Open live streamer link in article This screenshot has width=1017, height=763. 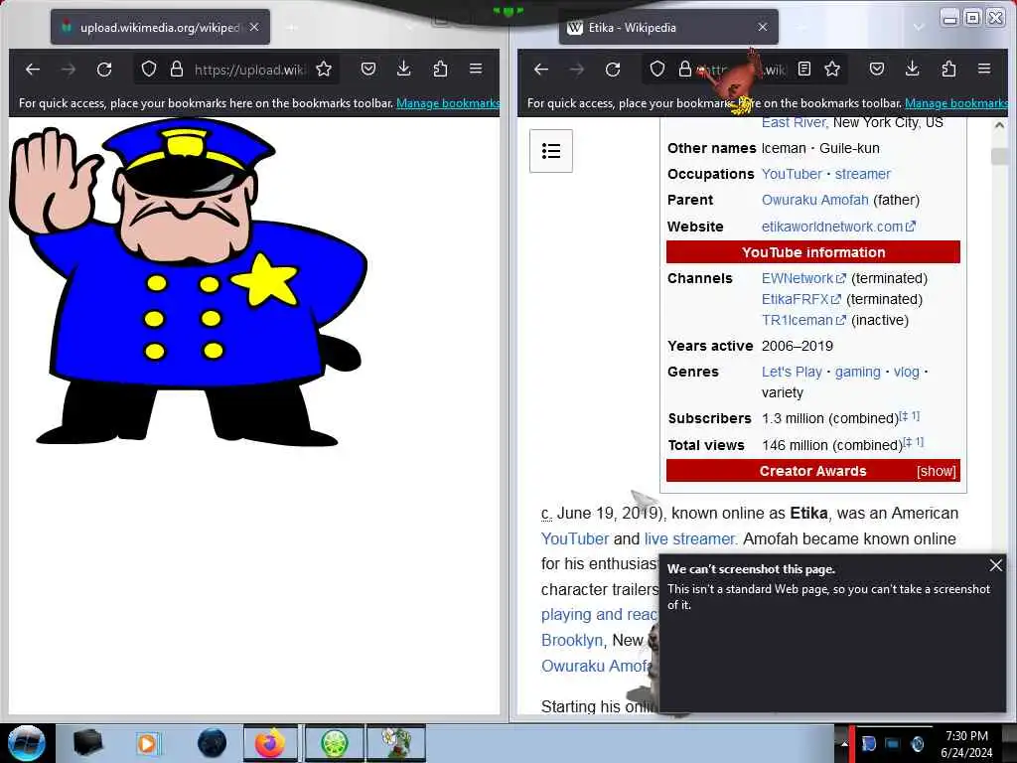[x=690, y=538]
